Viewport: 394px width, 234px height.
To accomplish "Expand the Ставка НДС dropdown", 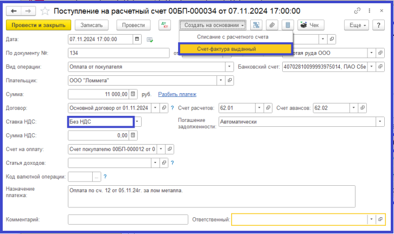I will tap(138, 122).
